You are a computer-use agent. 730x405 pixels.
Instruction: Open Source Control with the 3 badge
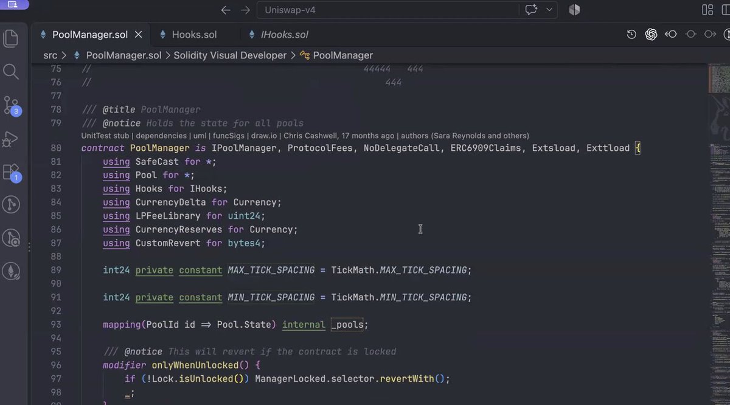point(12,105)
